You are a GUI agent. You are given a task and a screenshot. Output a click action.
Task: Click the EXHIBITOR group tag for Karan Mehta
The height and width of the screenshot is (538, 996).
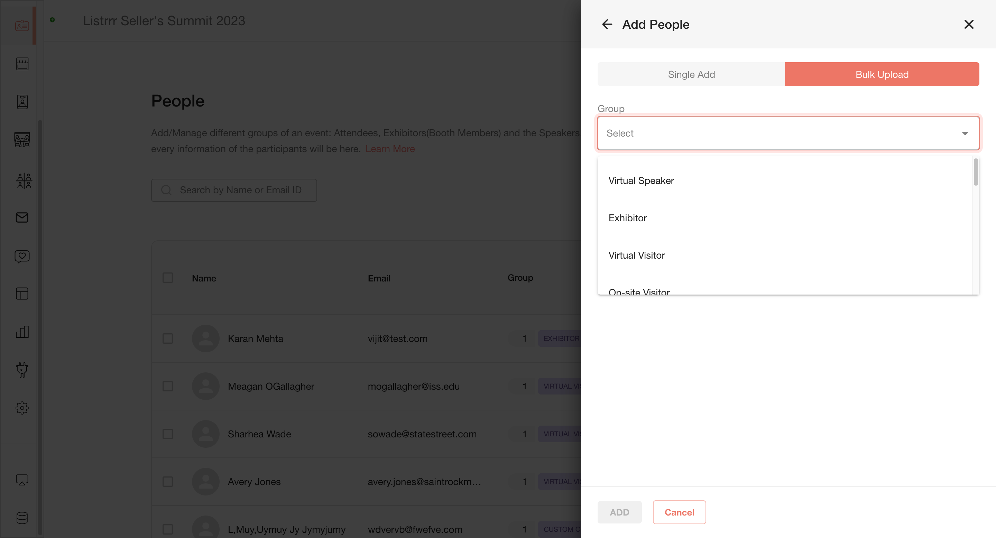tap(560, 338)
